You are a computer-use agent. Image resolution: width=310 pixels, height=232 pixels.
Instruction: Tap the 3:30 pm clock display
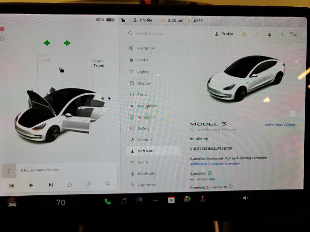tap(175, 20)
